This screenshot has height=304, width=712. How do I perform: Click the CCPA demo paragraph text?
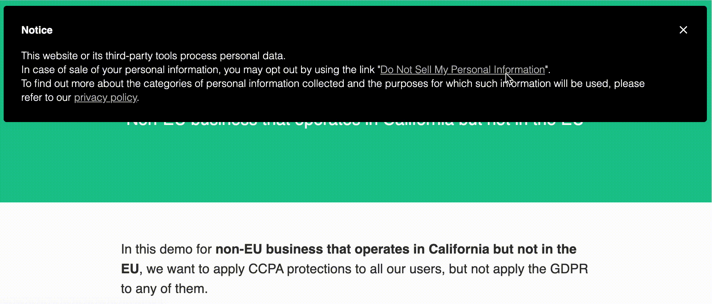330,269
